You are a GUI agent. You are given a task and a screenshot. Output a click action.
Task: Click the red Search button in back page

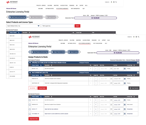[77, 26]
